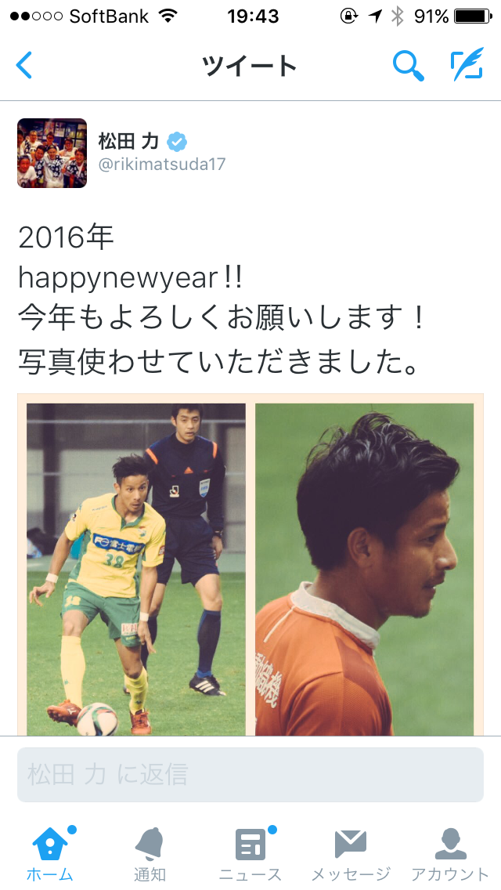
Task: Tap the 松田 力 に返信 reply field
Action: tap(250, 775)
